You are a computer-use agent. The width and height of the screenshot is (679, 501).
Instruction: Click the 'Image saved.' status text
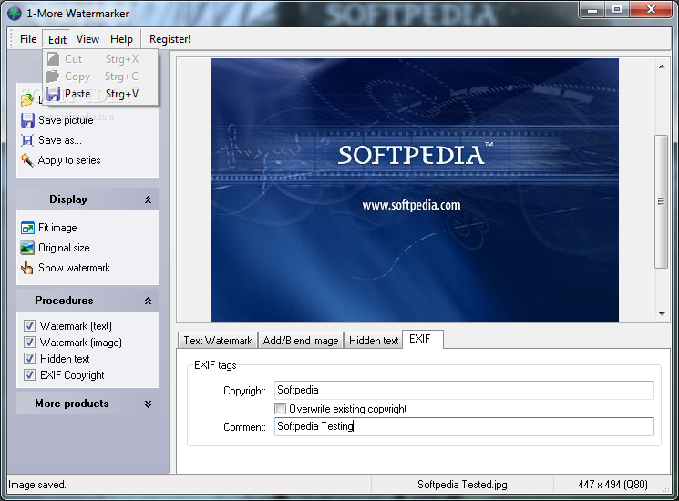point(37,485)
